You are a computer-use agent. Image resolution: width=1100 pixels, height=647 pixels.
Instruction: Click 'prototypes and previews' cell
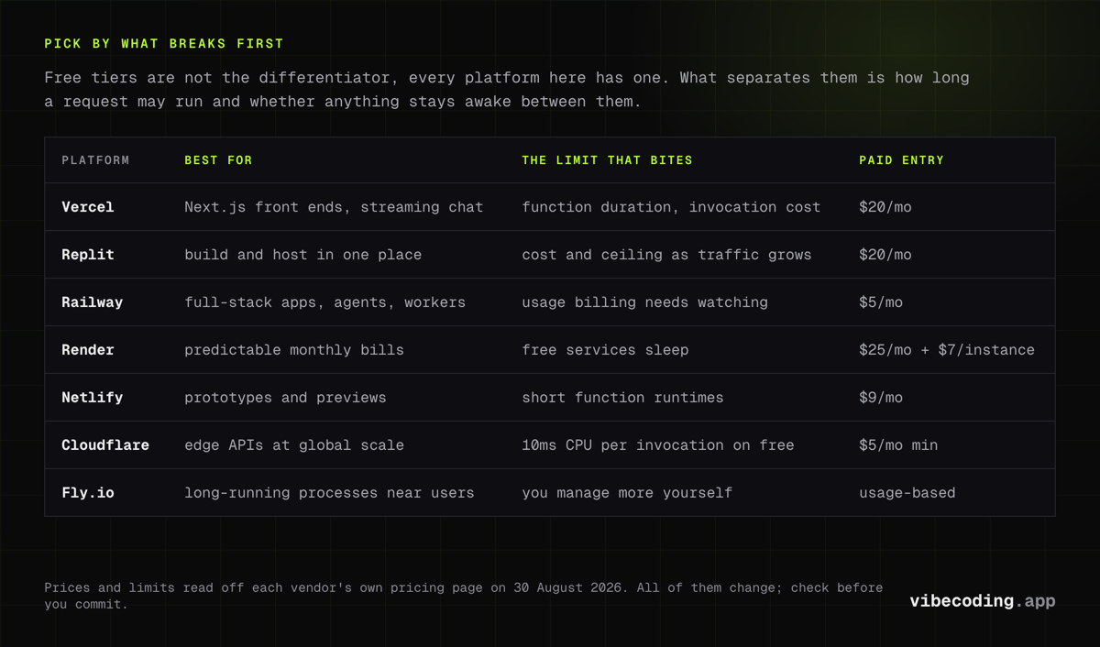click(x=285, y=398)
